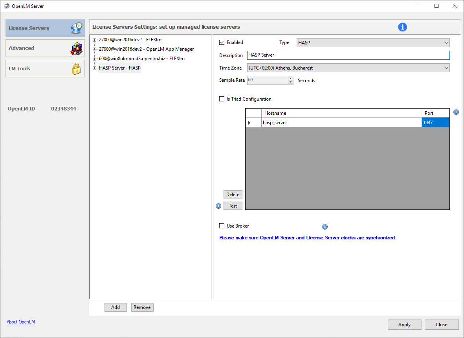Increase Sample Rate with the up arrow
Screen dimensions: 464x338
click(x=291, y=78)
